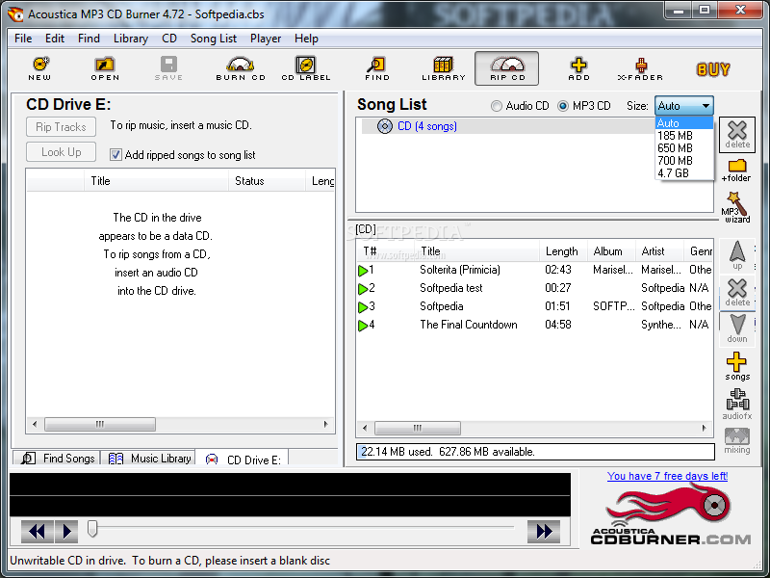
Task: Delete the track with the lower delete icon
Action: pyautogui.click(x=737, y=292)
